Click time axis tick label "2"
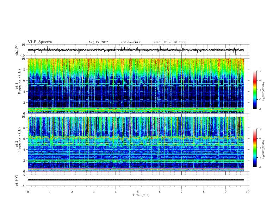279x215 pixels. pos(72,192)
